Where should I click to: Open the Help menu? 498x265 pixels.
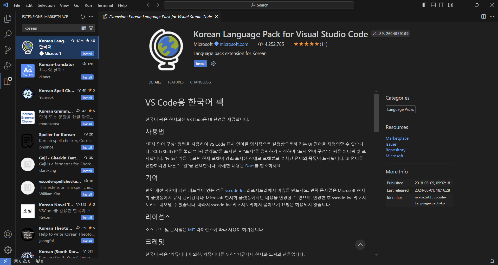(122, 5)
